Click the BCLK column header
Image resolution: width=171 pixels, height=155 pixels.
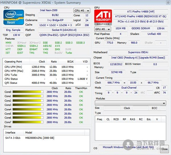tap(67, 62)
